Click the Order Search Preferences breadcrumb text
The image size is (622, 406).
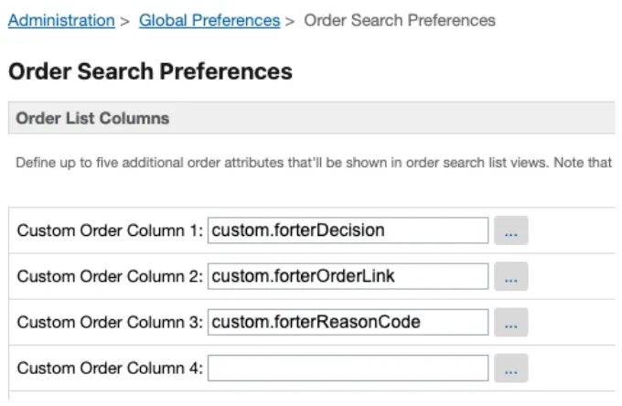400,20
